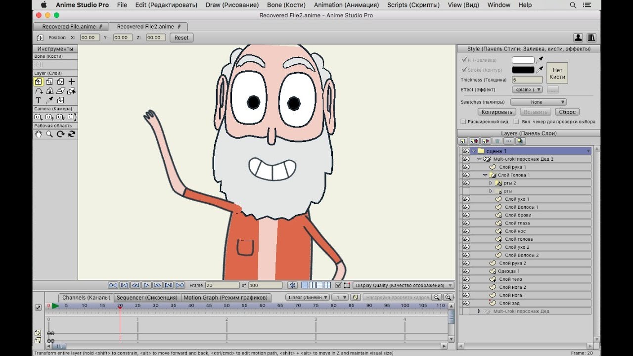Viewport: 633px width, 356px height.
Task: Hide the Слой тело layer
Action: tap(465, 279)
